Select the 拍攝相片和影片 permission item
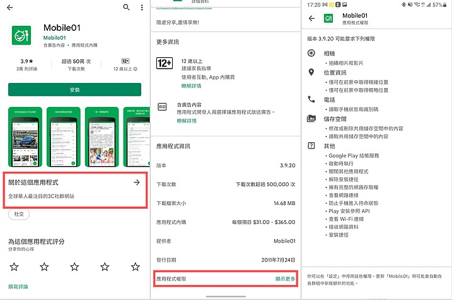 point(345,63)
